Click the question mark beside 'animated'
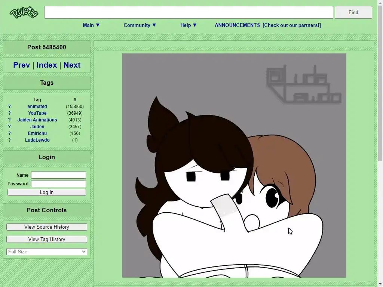Image resolution: width=383 pixels, height=287 pixels. pos(9,107)
